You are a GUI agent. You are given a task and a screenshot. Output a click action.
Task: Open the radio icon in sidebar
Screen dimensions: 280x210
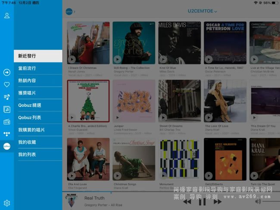(x=7, y=122)
